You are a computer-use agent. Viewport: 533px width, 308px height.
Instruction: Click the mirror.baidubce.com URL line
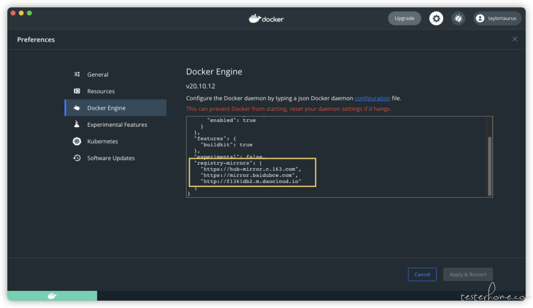click(x=249, y=175)
